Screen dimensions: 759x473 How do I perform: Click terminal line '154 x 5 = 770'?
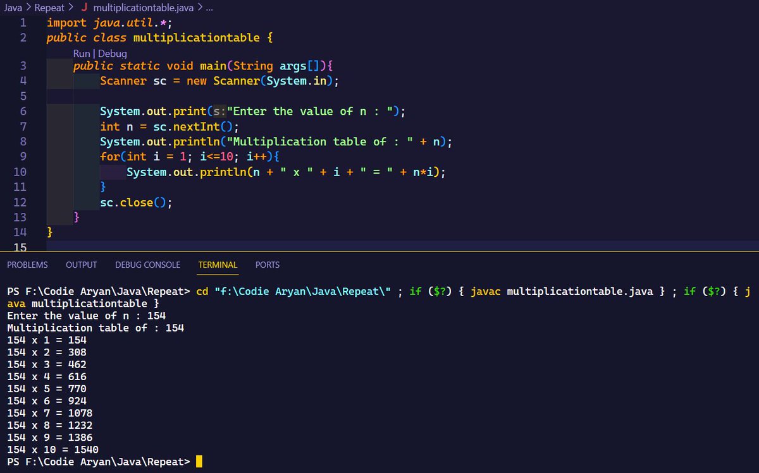46,388
